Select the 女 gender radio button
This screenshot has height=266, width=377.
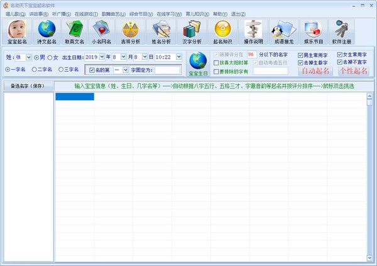click(49, 57)
